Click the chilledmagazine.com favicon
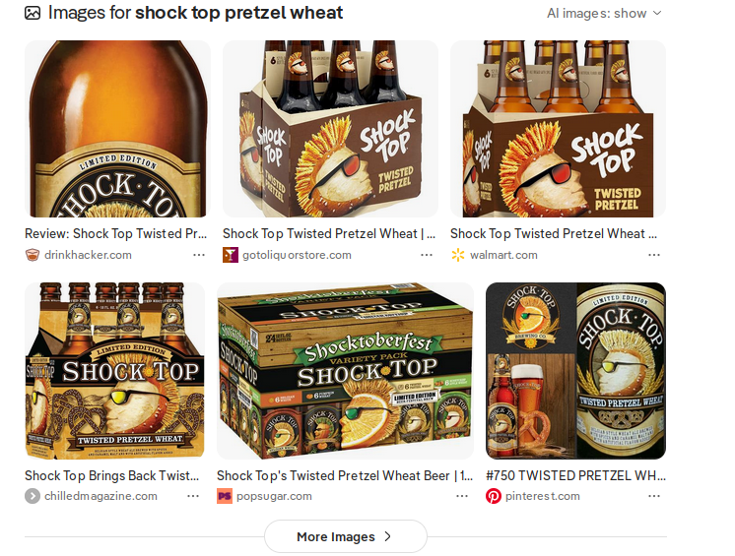735x556 pixels. (x=32, y=496)
